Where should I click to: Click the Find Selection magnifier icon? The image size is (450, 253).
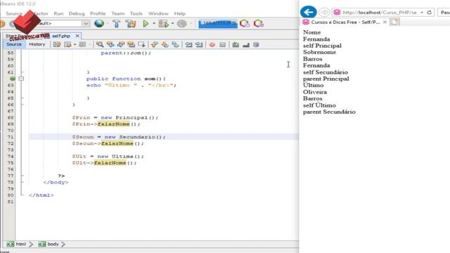pos(100,44)
